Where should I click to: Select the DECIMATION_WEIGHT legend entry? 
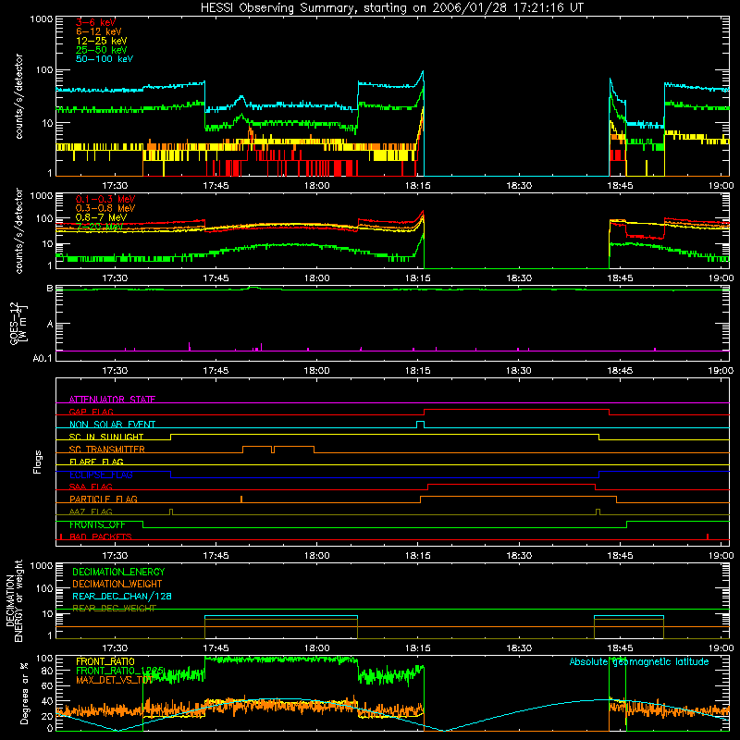(x=117, y=584)
